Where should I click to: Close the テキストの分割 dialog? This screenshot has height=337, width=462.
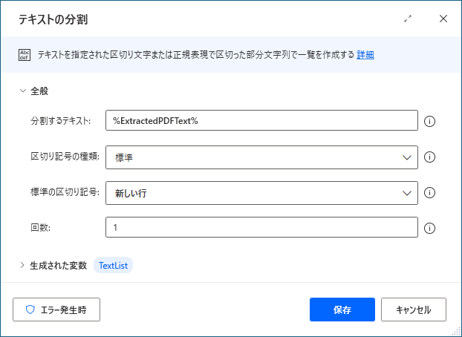[443, 19]
